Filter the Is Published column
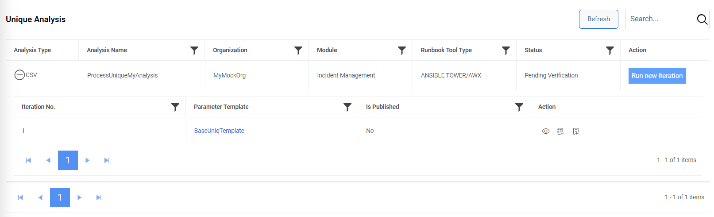 (519, 107)
